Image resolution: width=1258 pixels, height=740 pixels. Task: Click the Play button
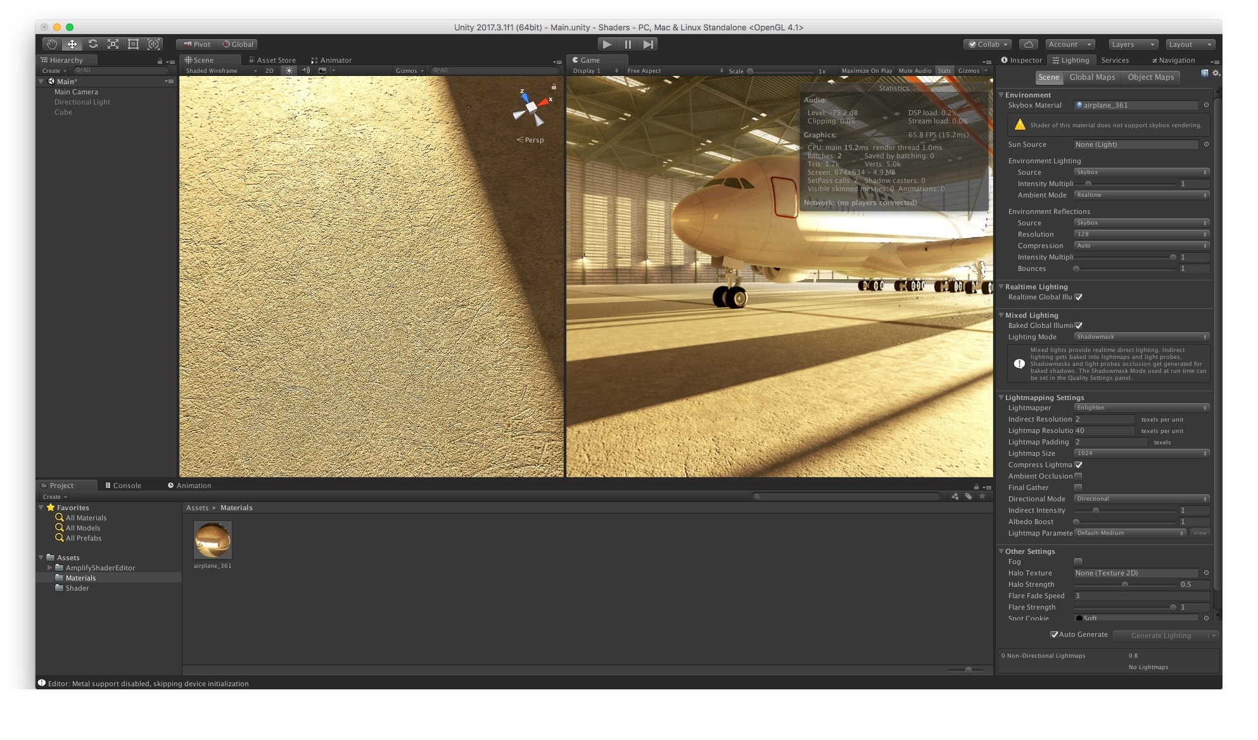(x=607, y=44)
